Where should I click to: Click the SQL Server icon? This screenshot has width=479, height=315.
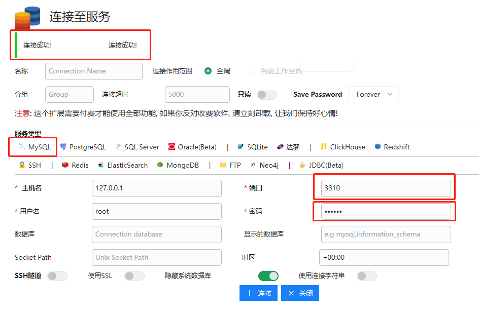point(119,147)
